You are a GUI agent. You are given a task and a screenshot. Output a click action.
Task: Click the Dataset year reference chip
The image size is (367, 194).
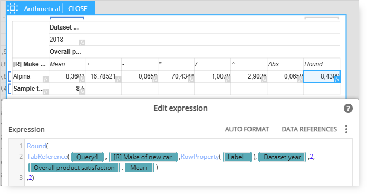pos(282,157)
